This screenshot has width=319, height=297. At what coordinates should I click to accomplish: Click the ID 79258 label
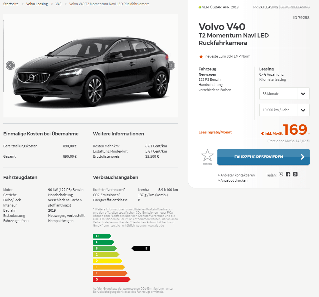point(301,18)
